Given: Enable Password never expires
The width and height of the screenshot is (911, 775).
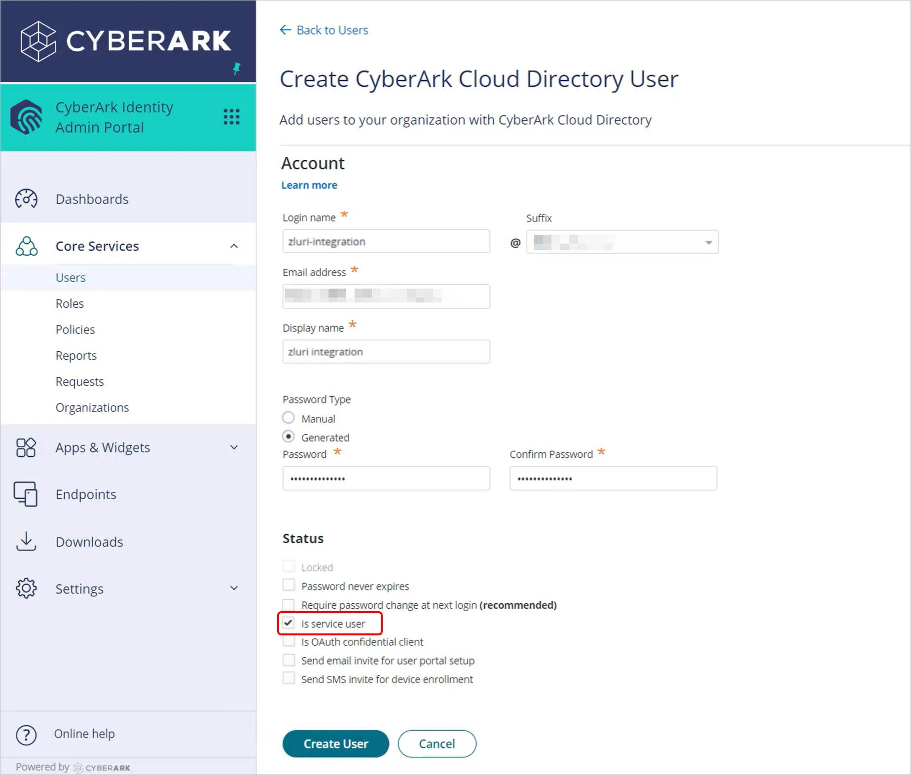Looking at the screenshot, I should [x=289, y=585].
